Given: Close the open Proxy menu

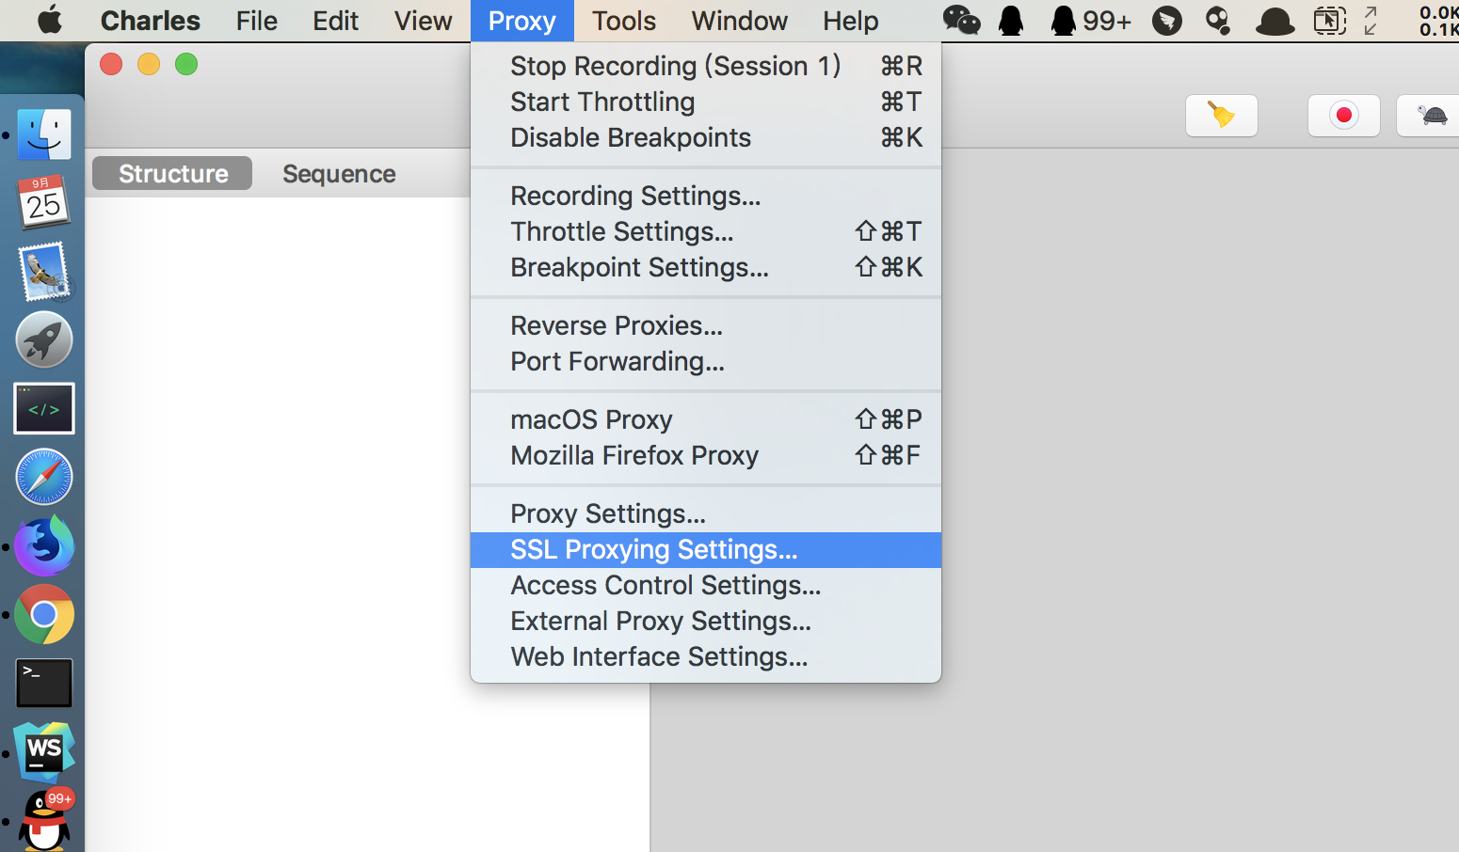Looking at the screenshot, I should tap(522, 21).
